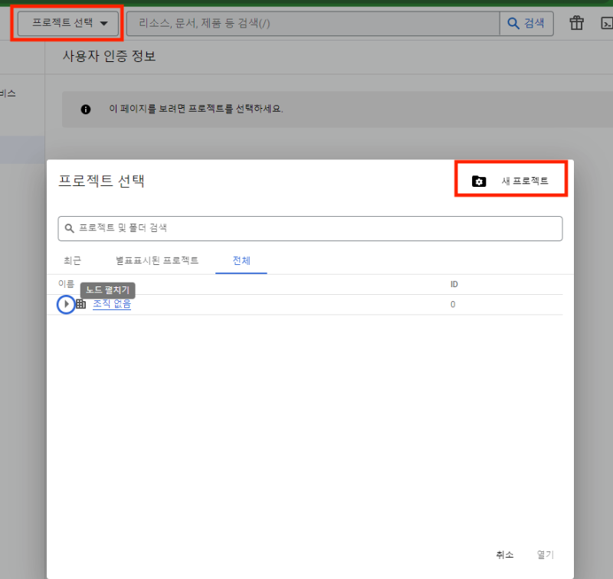Click the gift icon in the top toolbar
Screen dimensions: 613x579
click(576, 23)
